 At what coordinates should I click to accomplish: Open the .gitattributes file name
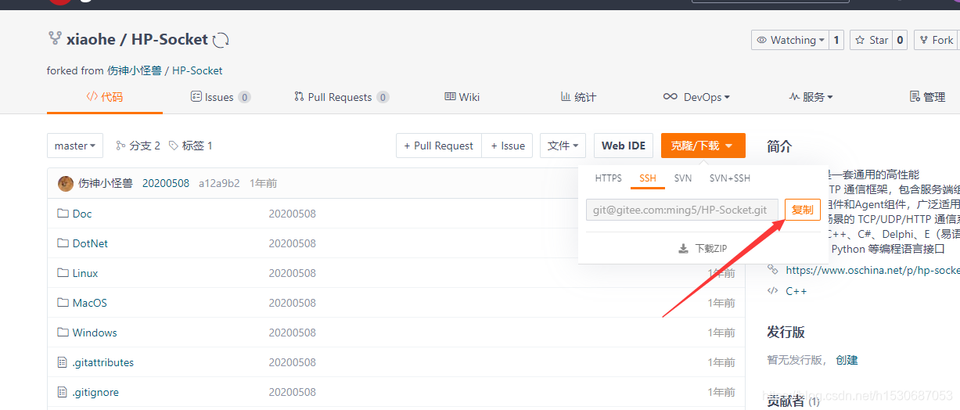coord(103,362)
